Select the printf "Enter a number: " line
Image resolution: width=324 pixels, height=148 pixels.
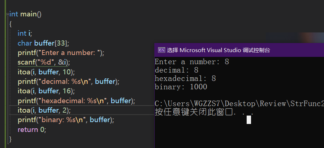coord(61,53)
